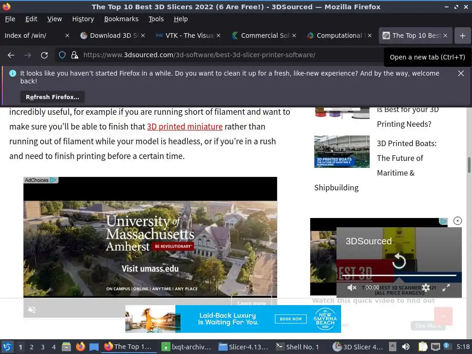Screen dimensions: 472x354
Task: Switch to the 'Index of /win/' tab
Action: 33,35
